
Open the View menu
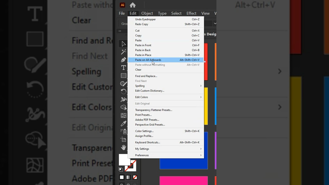click(205, 13)
